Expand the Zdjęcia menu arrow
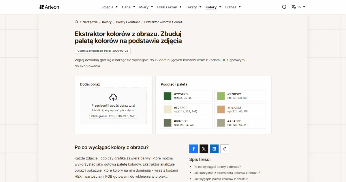The width and height of the screenshot is (346, 182). tap(117, 7)
